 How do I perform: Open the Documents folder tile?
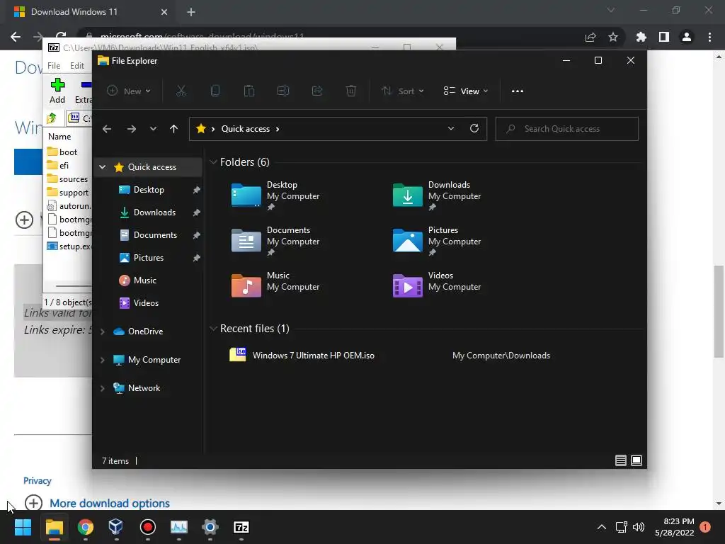[275, 242]
